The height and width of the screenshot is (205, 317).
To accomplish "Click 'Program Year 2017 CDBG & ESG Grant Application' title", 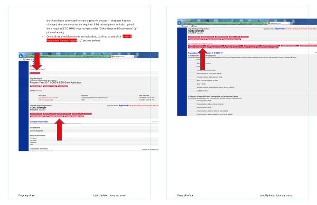I will click(x=56, y=82).
